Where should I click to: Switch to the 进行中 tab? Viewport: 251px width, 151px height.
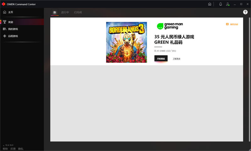[x=65, y=12]
